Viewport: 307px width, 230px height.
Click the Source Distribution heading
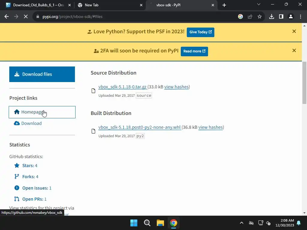click(114, 73)
